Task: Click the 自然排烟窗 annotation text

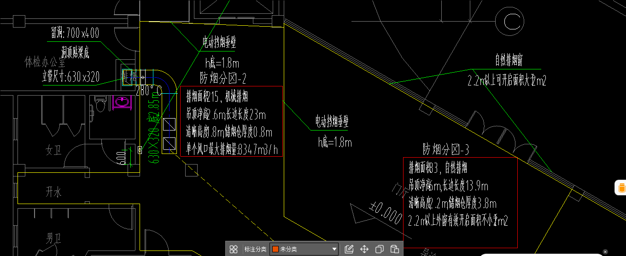Action: 508,60
